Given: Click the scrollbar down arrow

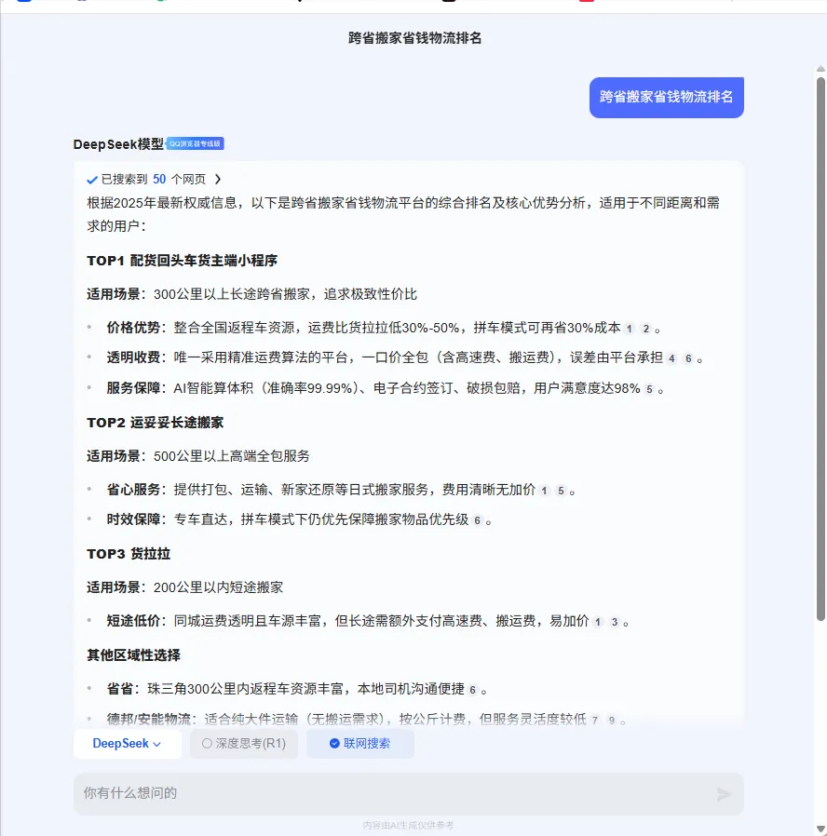Looking at the screenshot, I should click(x=820, y=829).
